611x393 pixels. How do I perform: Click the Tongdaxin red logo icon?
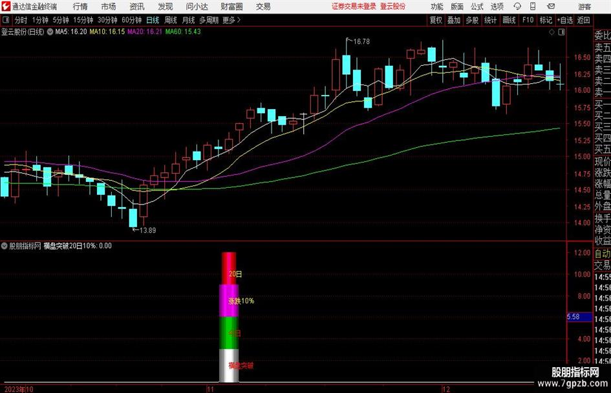[x=5, y=6]
